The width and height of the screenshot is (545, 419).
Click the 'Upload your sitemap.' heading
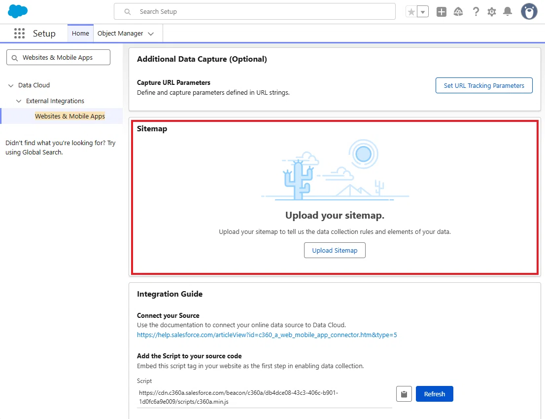(335, 215)
